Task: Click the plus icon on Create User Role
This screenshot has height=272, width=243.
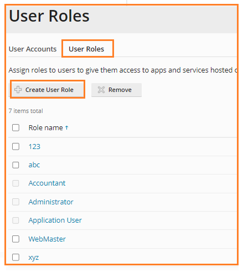Action: (x=18, y=90)
